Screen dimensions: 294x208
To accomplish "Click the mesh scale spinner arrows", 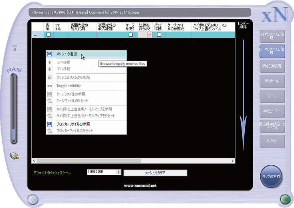I will 119,172.
